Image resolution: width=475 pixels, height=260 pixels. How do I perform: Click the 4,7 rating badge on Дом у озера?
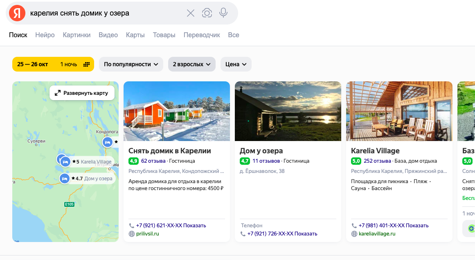click(245, 161)
